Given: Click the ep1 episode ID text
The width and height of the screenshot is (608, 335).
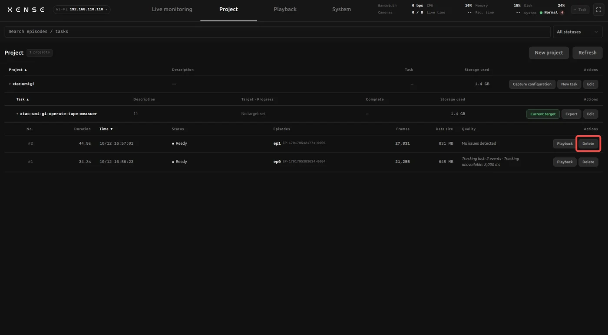Looking at the screenshot, I should (x=304, y=143).
